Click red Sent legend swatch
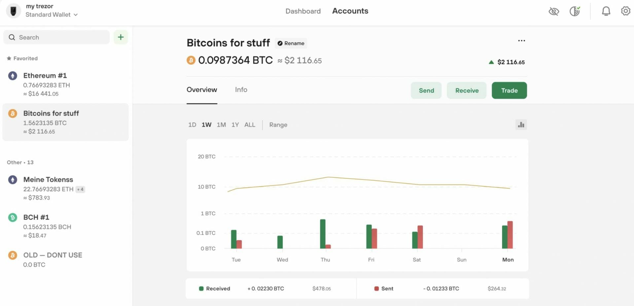This screenshot has width=634, height=306. [376, 289]
